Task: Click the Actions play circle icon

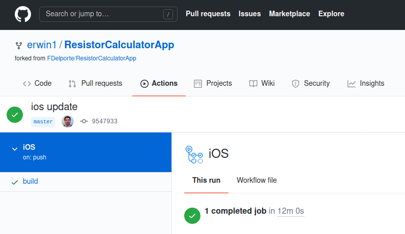Action: coord(144,83)
